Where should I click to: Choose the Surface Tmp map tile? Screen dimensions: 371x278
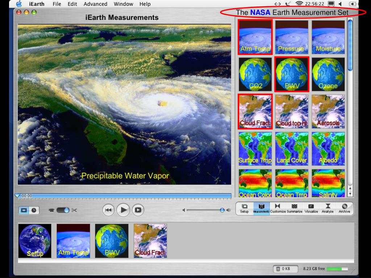pyautogui.click(x=255, y=149)
